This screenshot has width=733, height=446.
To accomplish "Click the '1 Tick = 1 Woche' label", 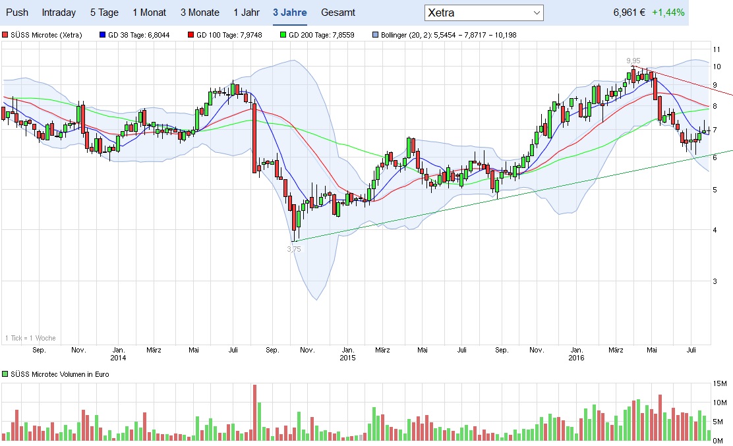I will (x=30, y=338).
